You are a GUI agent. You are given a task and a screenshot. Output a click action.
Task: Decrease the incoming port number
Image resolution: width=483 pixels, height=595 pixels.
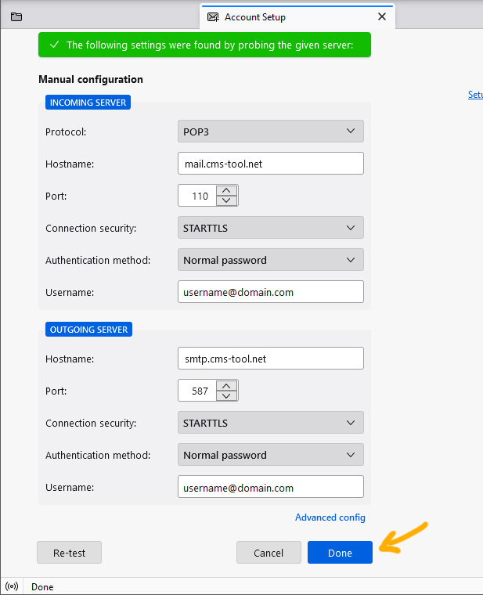tap(226, 200)
